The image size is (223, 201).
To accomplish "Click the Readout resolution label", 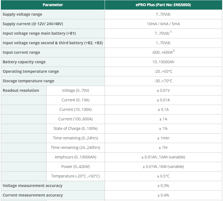I will (21, 90).
